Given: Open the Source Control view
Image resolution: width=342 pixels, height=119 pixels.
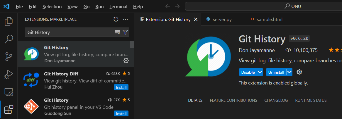Looking at the screenshot, I should tap(9, 56).
